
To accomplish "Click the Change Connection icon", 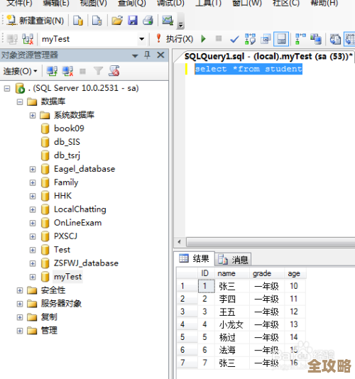I will pos(28,39).
